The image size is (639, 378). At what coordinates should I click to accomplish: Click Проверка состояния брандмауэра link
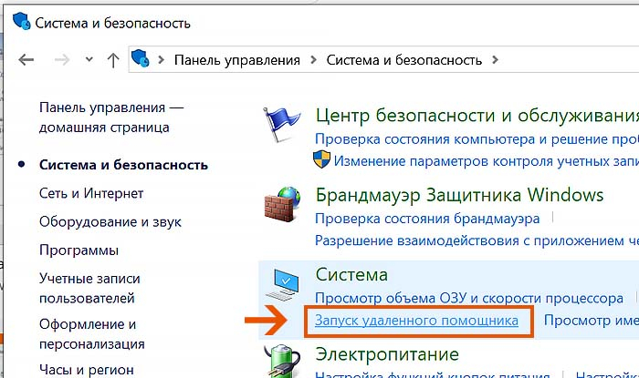pyautogui.click(x=427, y=220)
